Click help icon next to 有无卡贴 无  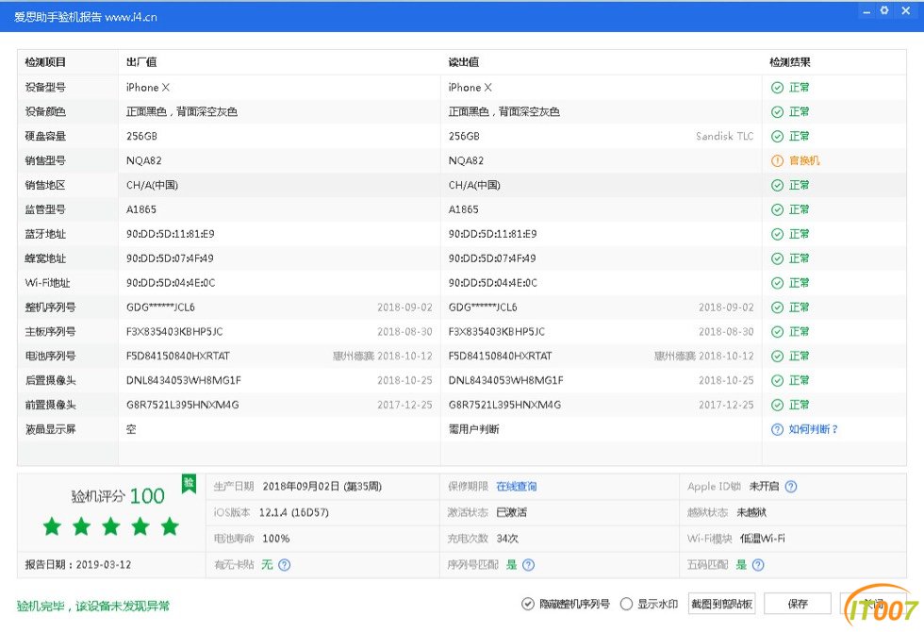click(x=284, y=565)
